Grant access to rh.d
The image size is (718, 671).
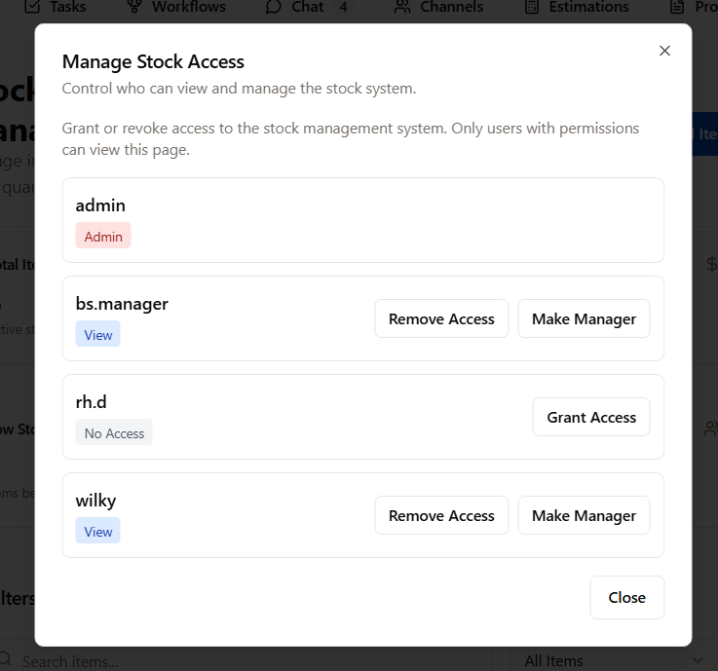point(591,417)
